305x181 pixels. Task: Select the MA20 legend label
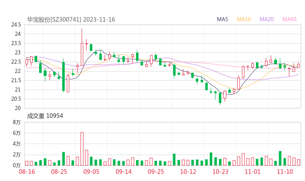(267, 19)
